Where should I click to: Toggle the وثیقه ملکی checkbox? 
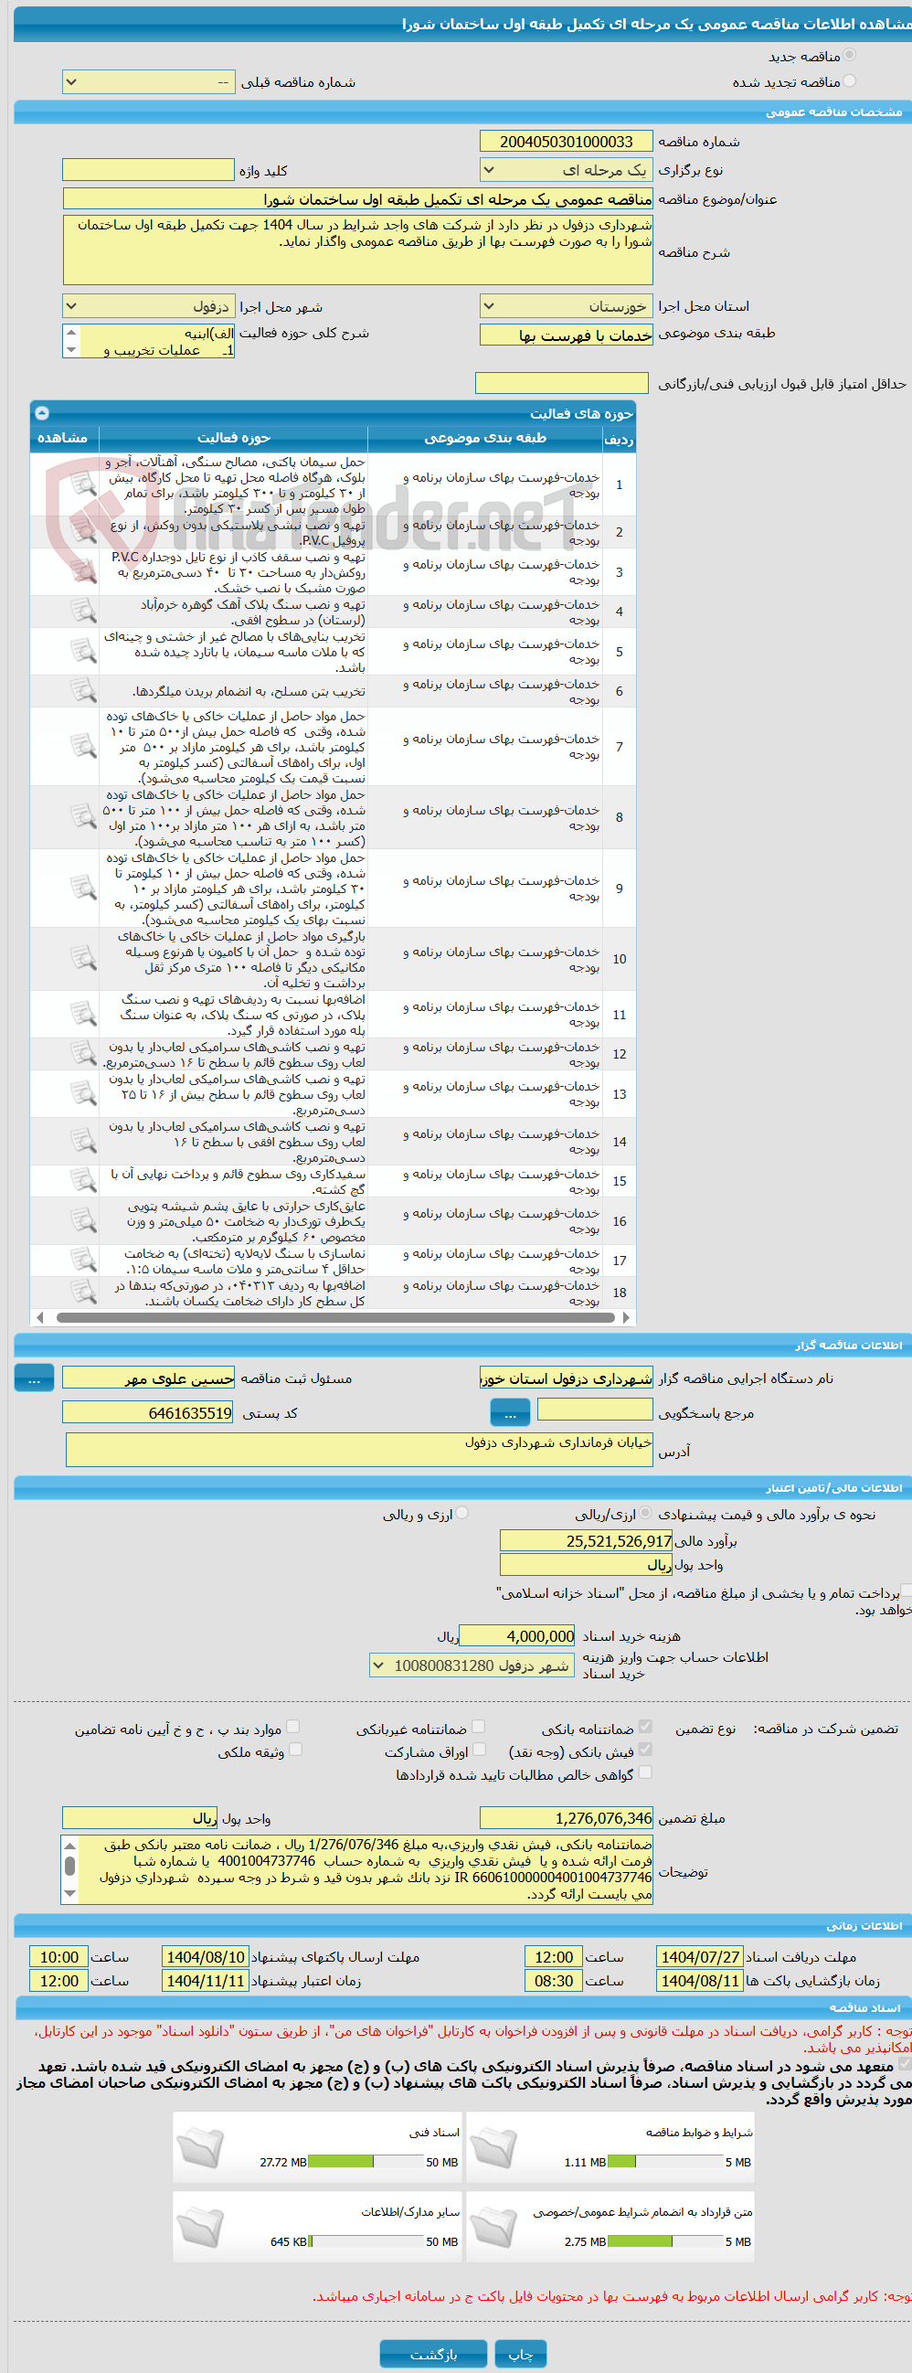pyautogui.click(x=295, y=1750)
